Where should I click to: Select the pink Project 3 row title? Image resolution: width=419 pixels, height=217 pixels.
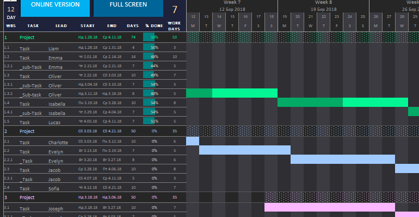27,197
